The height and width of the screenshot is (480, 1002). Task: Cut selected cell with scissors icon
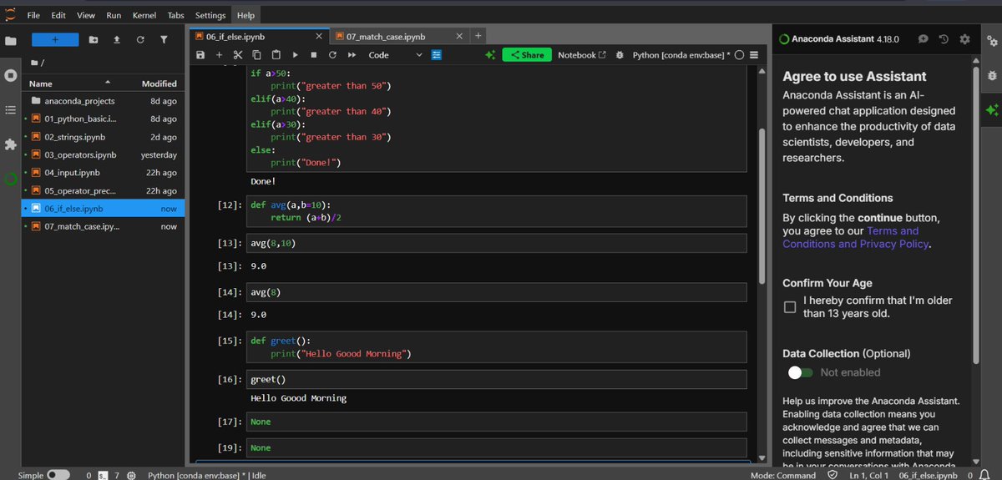[x=237, y=55]
